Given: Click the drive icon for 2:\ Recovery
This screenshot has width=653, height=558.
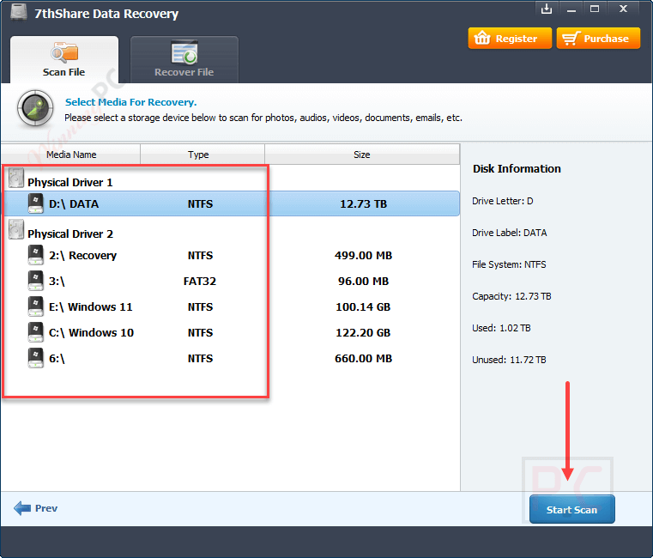Looking at the screenshot, I should click(36, 255).
